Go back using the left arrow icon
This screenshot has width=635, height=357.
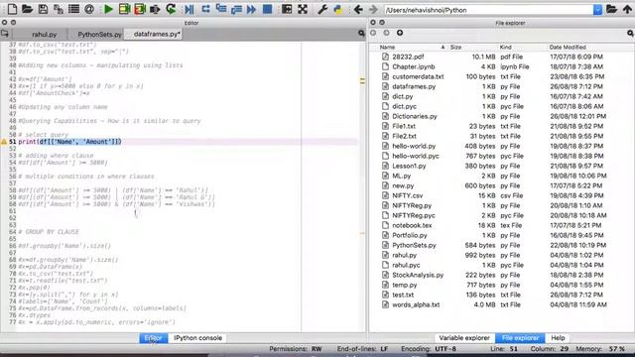coord(358,9)
